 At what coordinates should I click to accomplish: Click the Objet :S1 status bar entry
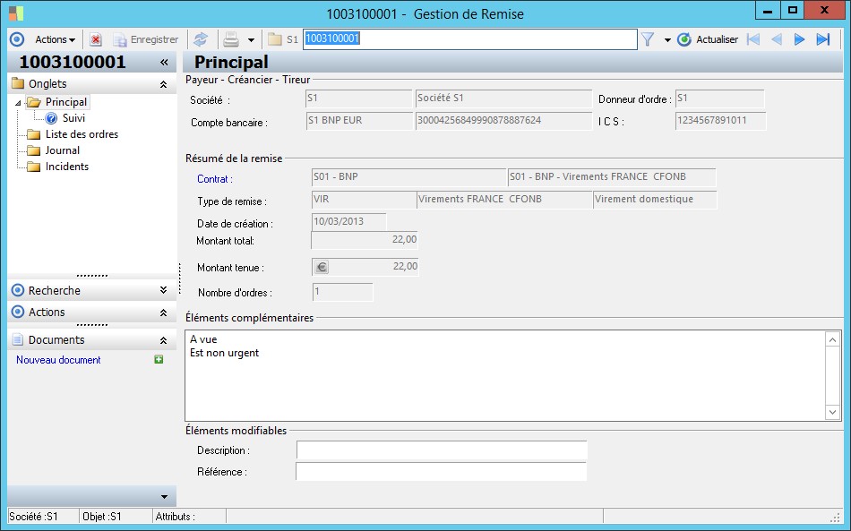tap(102, 517)
